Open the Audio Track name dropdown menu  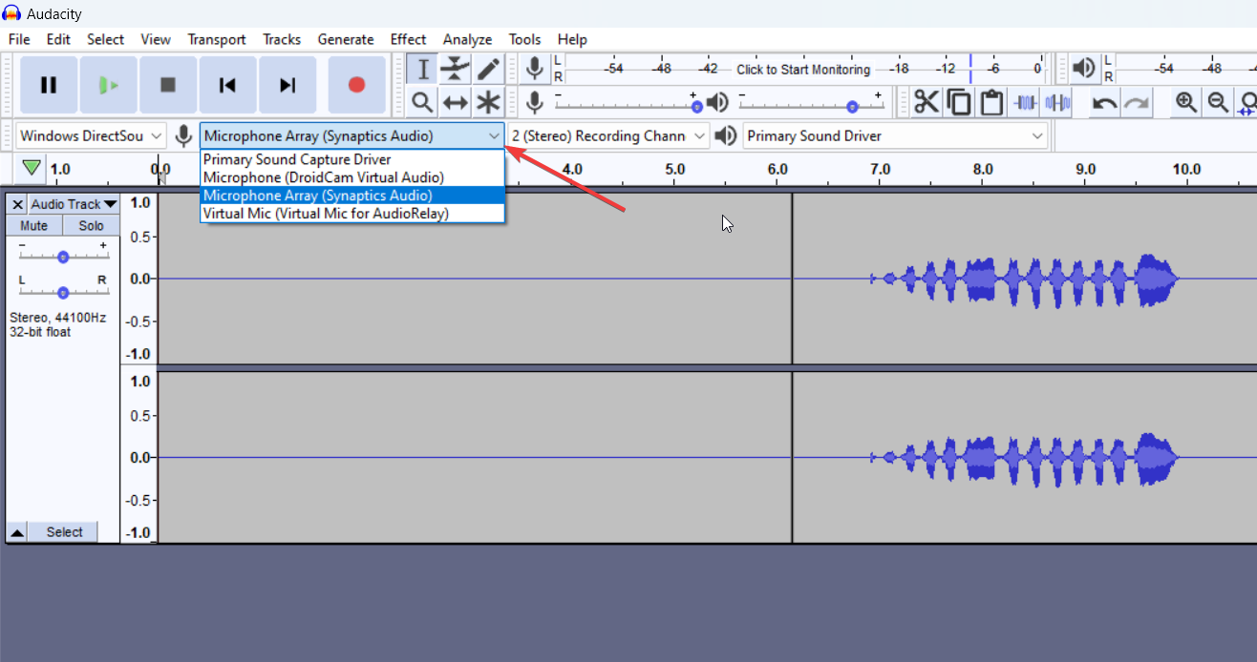(x=74, y=204)
